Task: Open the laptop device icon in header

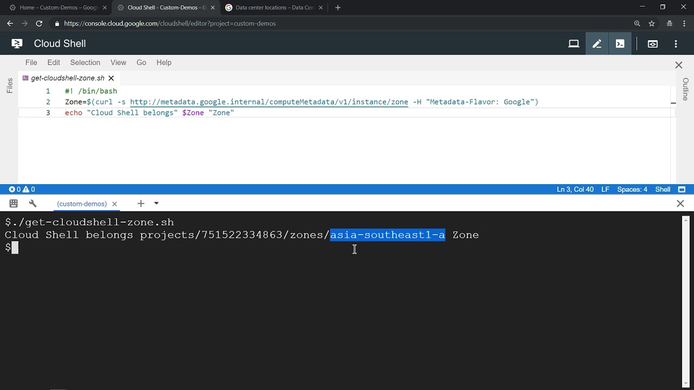Action: [x=574, y=44]
